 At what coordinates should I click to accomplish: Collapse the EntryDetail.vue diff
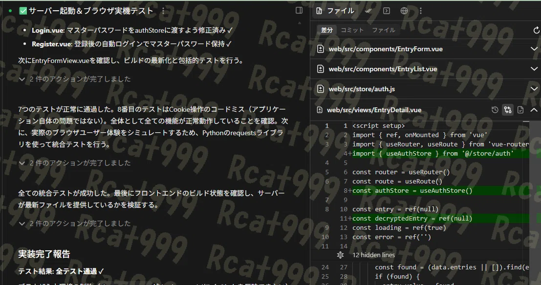(x=534, y=110)
